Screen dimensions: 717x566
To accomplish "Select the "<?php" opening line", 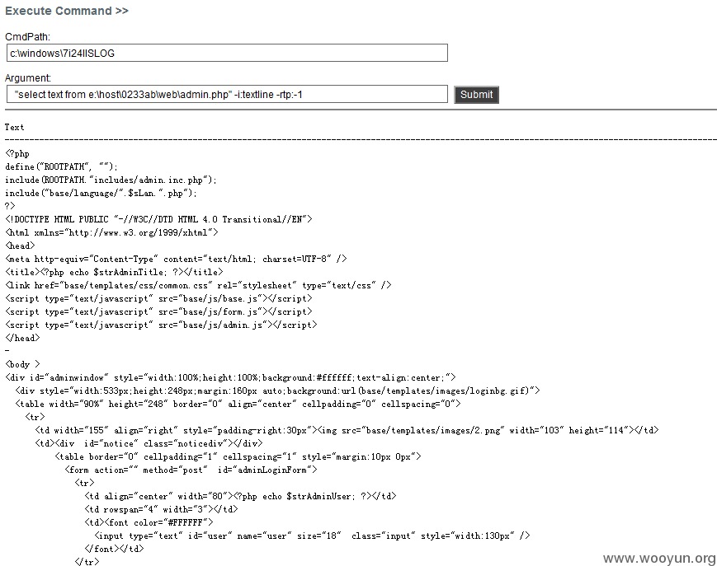I will tap(17, 154).
